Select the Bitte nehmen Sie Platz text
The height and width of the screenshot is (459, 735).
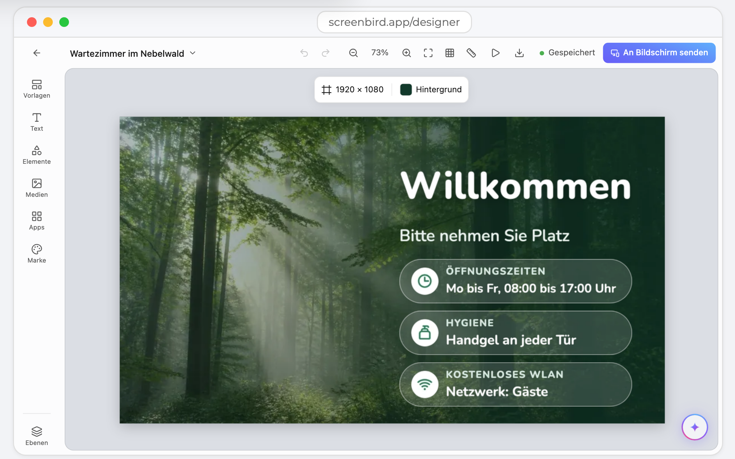click(485, 236)
